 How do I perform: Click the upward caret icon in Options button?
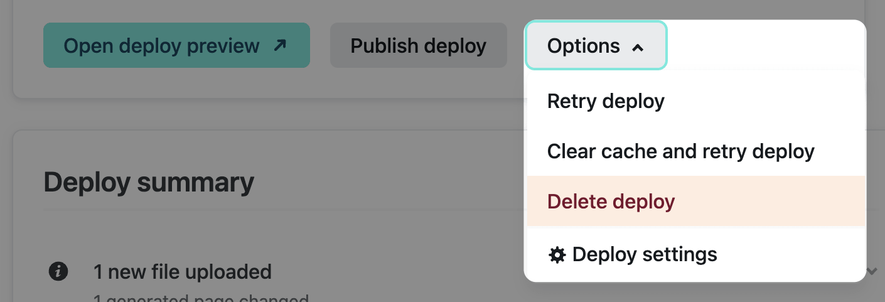click(x=638, y=47)
